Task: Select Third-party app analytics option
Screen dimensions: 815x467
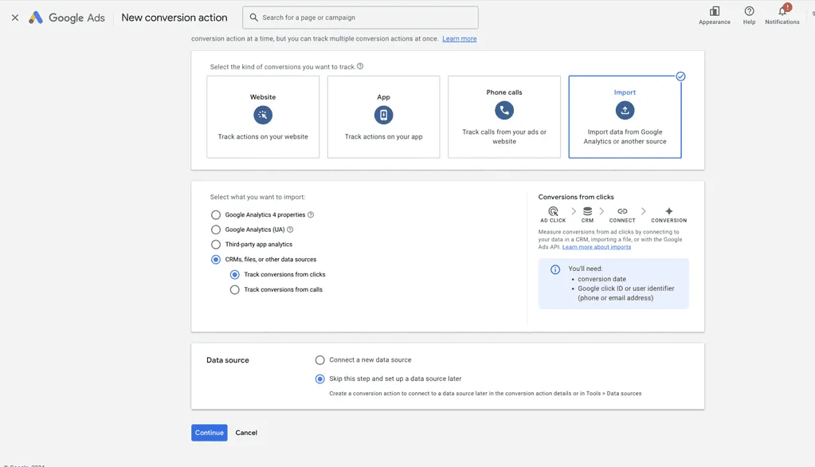Action: click(216, 245)
